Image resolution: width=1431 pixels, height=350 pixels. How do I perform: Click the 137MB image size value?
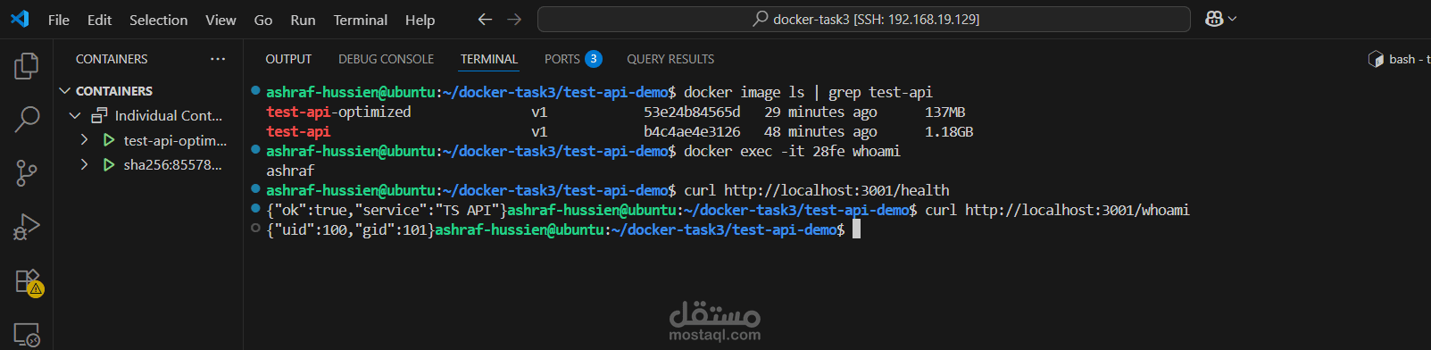point(944,112)
